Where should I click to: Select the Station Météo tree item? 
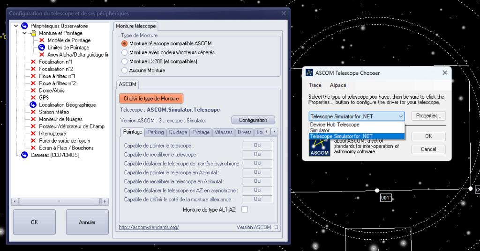[54, 112]
